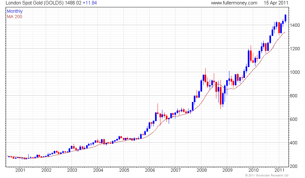The height and width of the screenshot is (178, 305).
Task: Click the change value +11.84
Action: pos(90,3)
